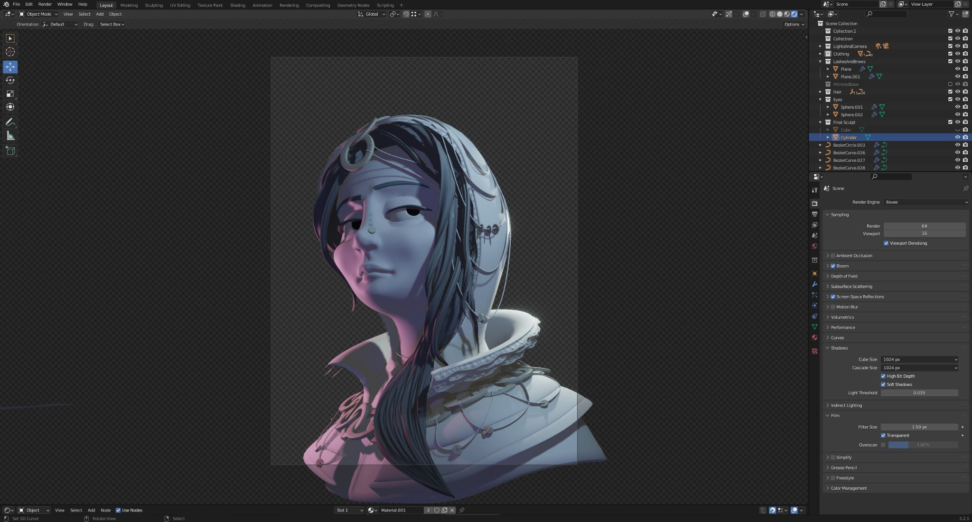The image size is (972, 522).
Task: Open the Tool properties tab
Action: tap(814, 190)
